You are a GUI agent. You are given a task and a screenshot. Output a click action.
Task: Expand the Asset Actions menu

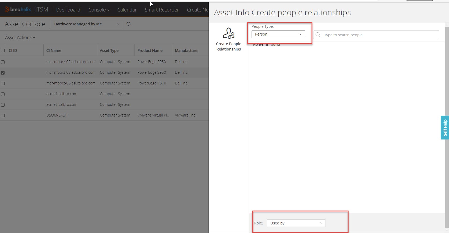tap(20, 38)
